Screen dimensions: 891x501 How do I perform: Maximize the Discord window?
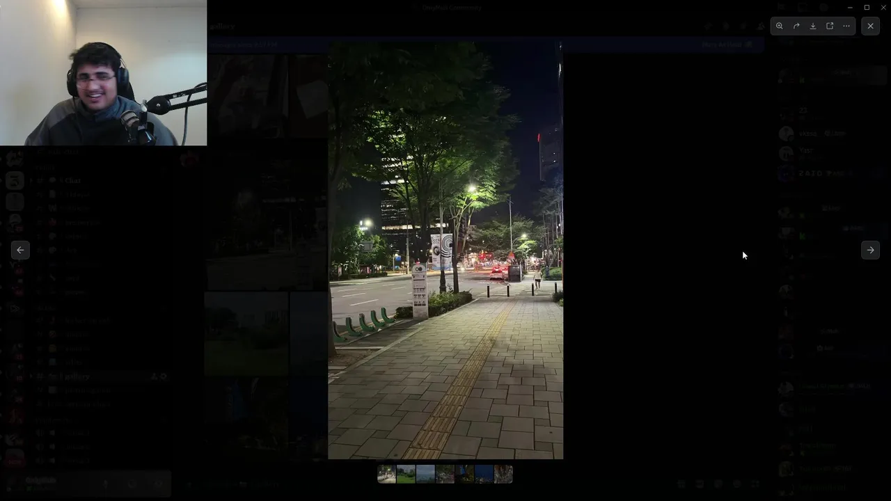867,7
